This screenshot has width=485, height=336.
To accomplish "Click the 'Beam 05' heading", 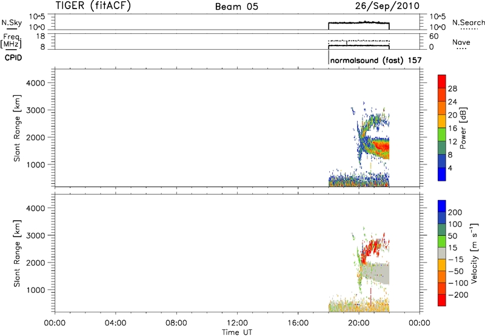I will (x=236, y=7).
